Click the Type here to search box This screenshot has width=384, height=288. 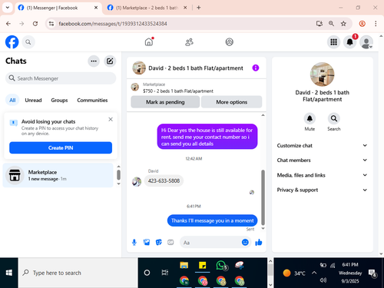tap(78, 273)
